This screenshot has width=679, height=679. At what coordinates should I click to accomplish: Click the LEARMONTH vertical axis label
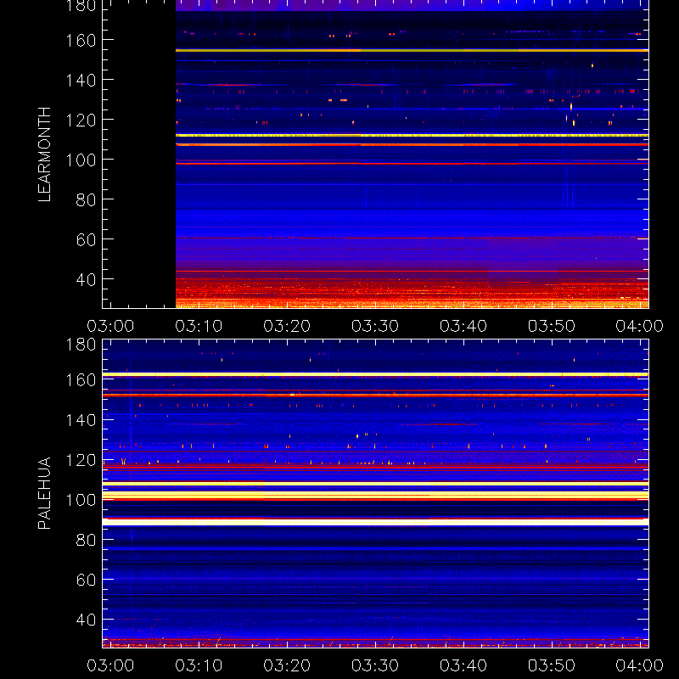pyautogui.click(x=44, y=154)
